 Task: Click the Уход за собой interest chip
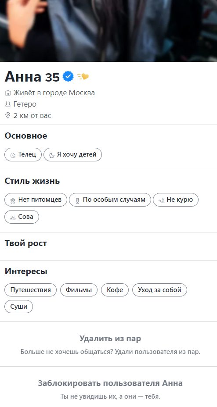pos(159,290)
